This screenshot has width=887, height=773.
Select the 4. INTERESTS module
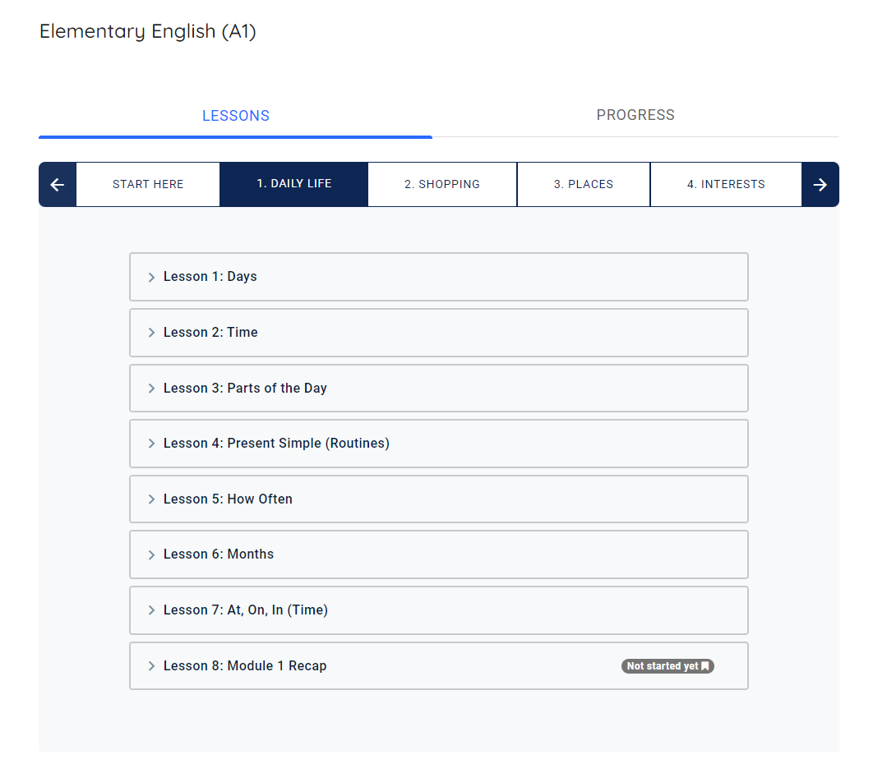[726, 184]
